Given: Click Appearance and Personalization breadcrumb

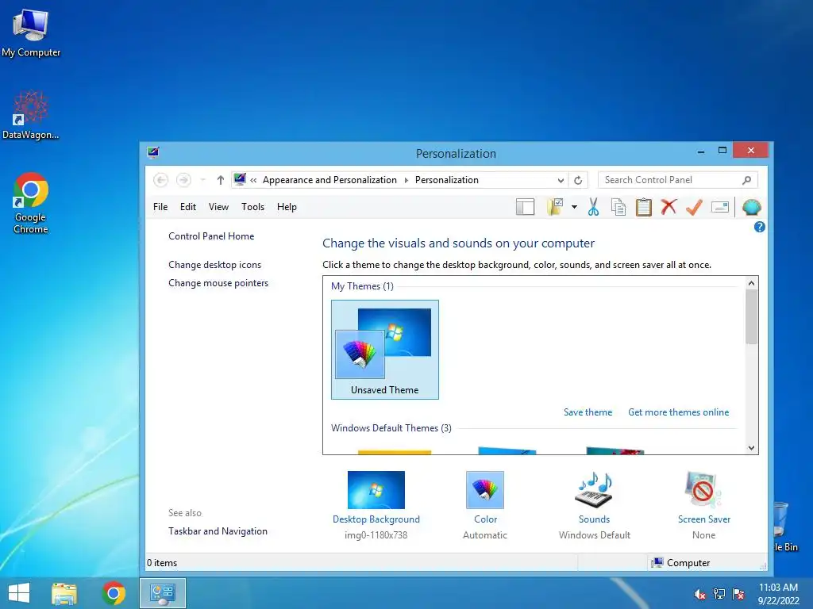Looking at the screenshot, I should 329,180.
